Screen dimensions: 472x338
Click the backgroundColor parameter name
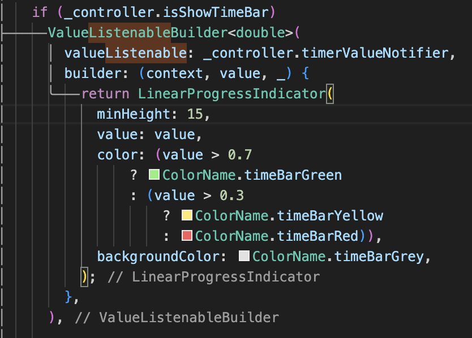click(x=158, y=257)
